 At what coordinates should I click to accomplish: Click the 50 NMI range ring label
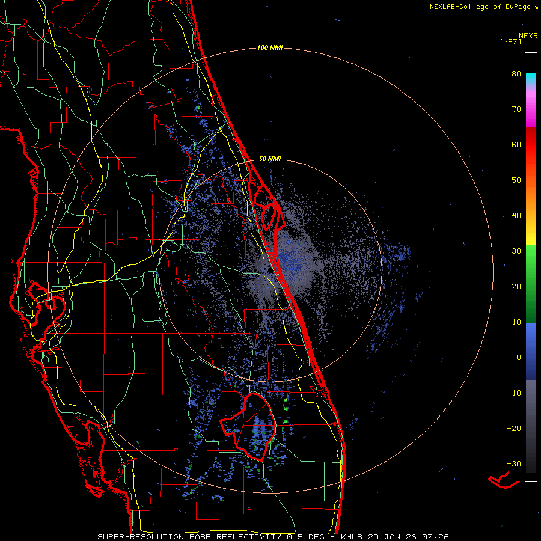tap(270, 159)
